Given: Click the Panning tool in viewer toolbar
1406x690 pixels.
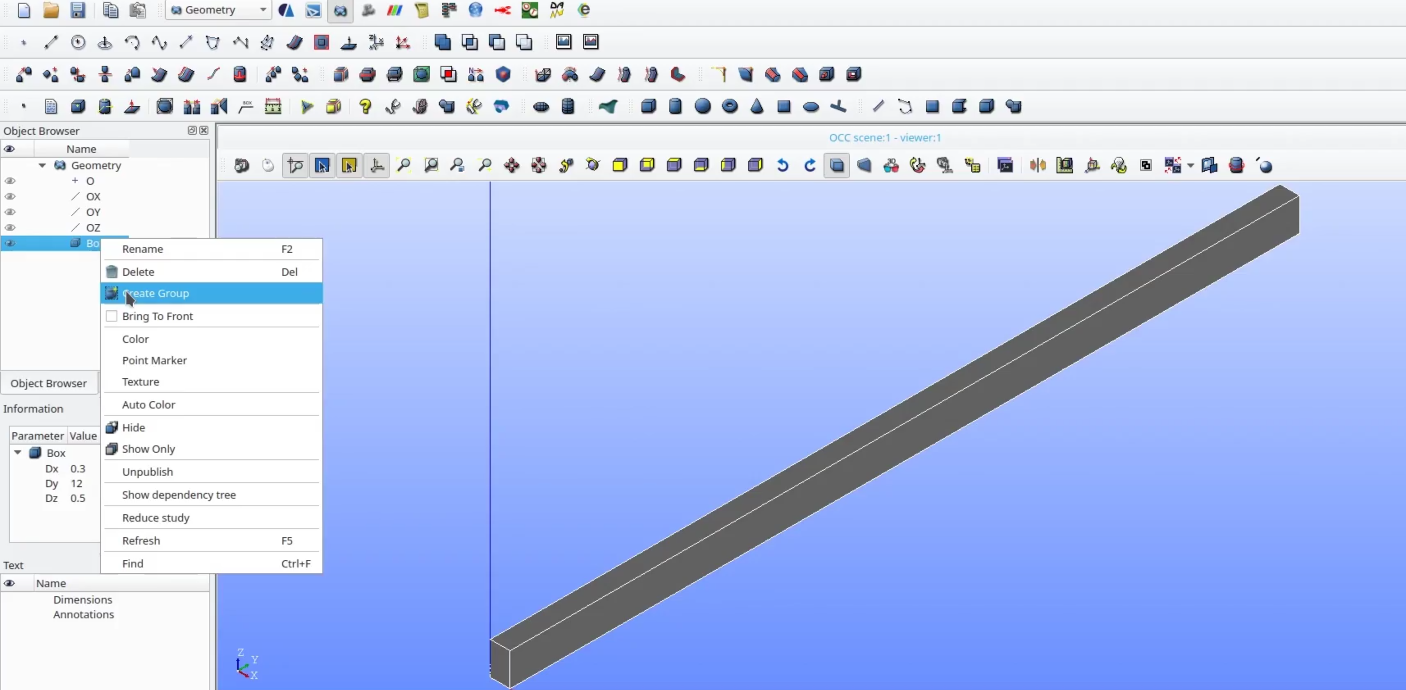Looking at the screenshot, I should pos(511,165).
